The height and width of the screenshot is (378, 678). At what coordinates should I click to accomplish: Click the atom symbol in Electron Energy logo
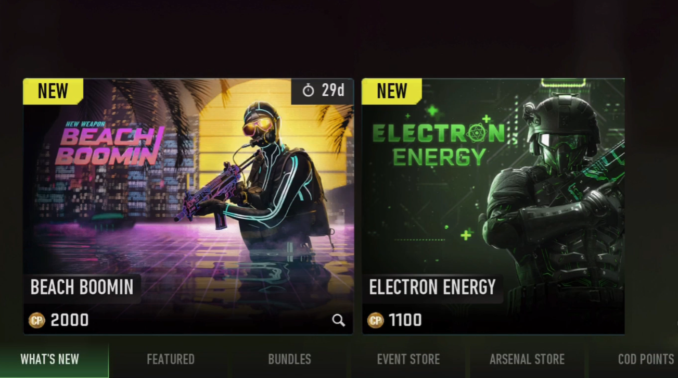(476, 134)
